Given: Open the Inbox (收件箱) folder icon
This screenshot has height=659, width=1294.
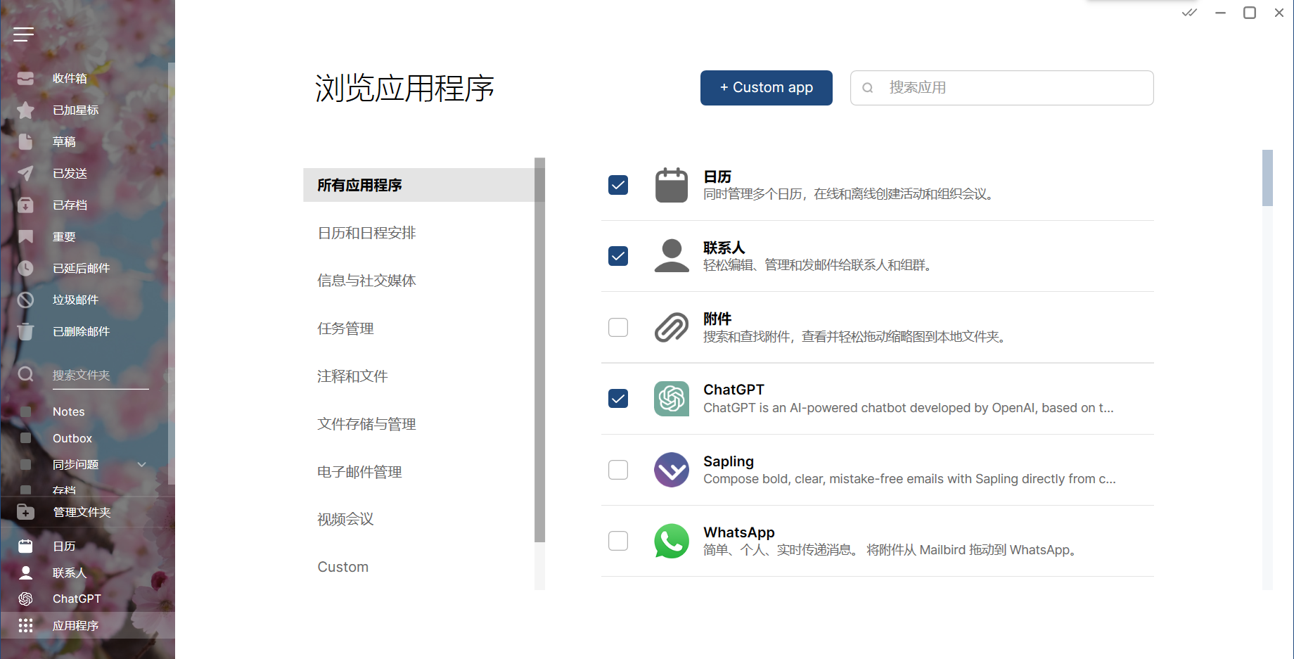Looking at the screenshot, I should pyautogui.click(x=25, y=78).
